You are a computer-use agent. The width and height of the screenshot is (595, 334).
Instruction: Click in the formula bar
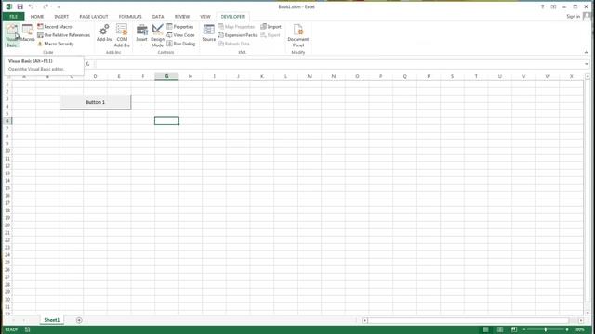pos(338,64)
